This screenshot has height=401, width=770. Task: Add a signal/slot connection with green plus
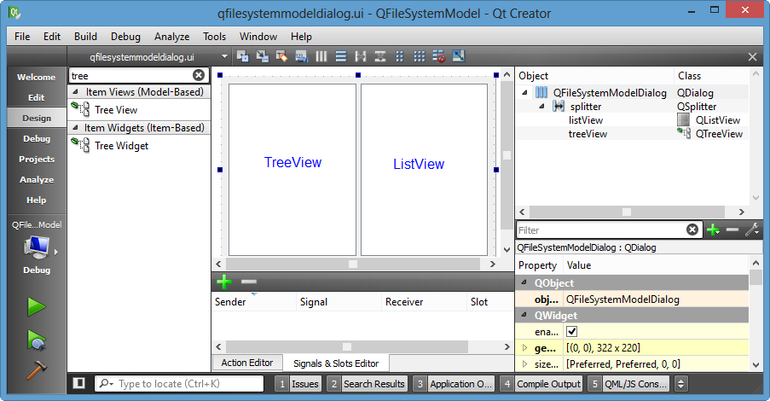point(224,282)
